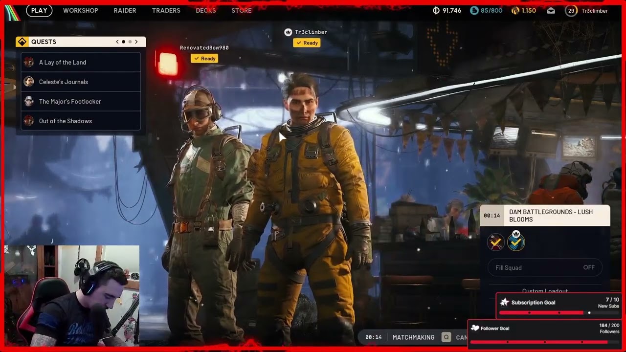Open quest Out of the Shadows
Image resolution: width=626 pixels, height=352 pixels.
point(81,121)
